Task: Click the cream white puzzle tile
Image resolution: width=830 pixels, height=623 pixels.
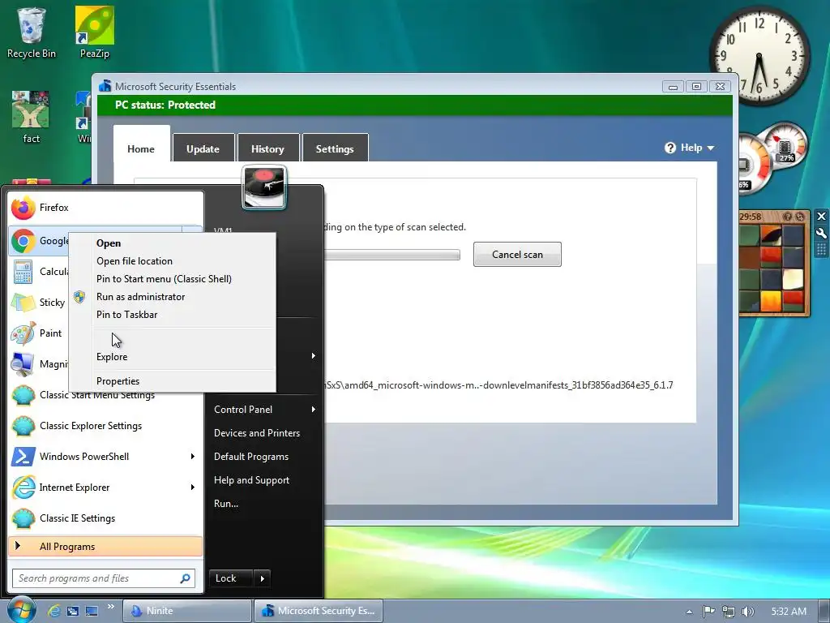Action: click(793, 279)
